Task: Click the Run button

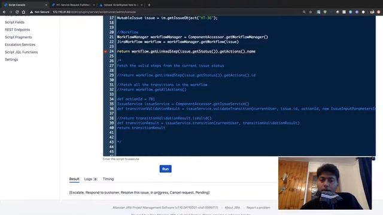Action: (x=166, y=169)
